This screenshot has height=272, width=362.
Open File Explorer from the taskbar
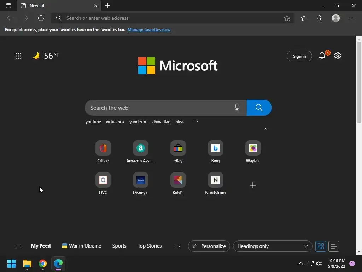pyautogui.click(x=27, y=263)
